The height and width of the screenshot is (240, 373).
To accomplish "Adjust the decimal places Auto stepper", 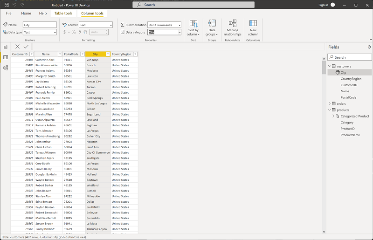I will point(107,32).
